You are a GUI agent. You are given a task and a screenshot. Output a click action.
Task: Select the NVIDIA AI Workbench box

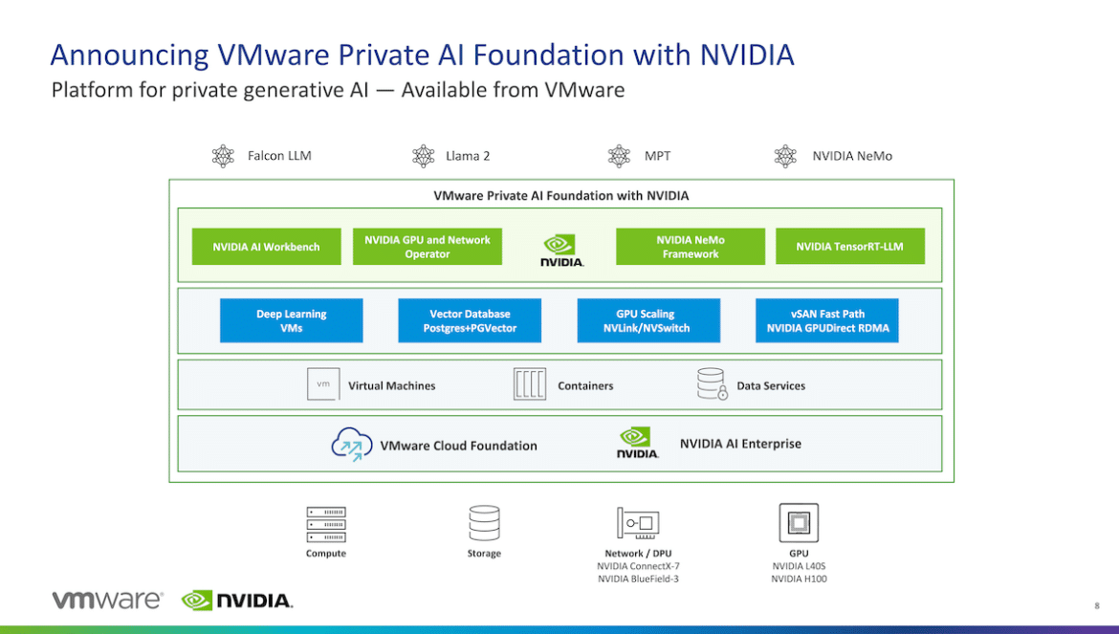pos(266,247)
